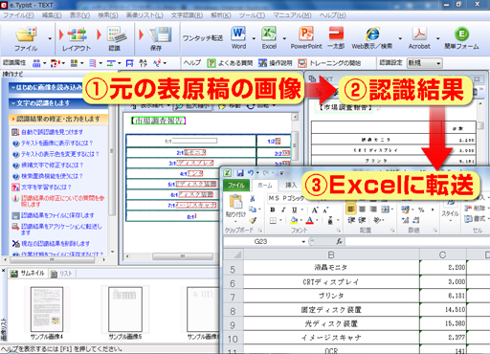
Task: Launch the 簡単フォーム green icon
Action: point(461,33)
